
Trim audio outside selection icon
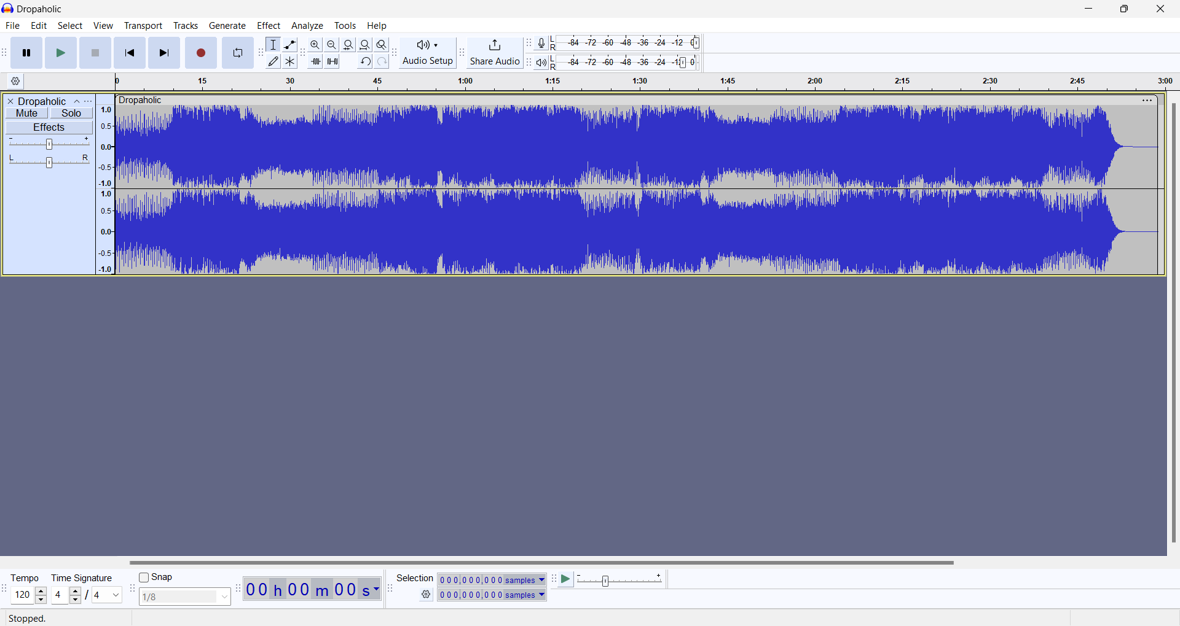(x=316, y=62)
